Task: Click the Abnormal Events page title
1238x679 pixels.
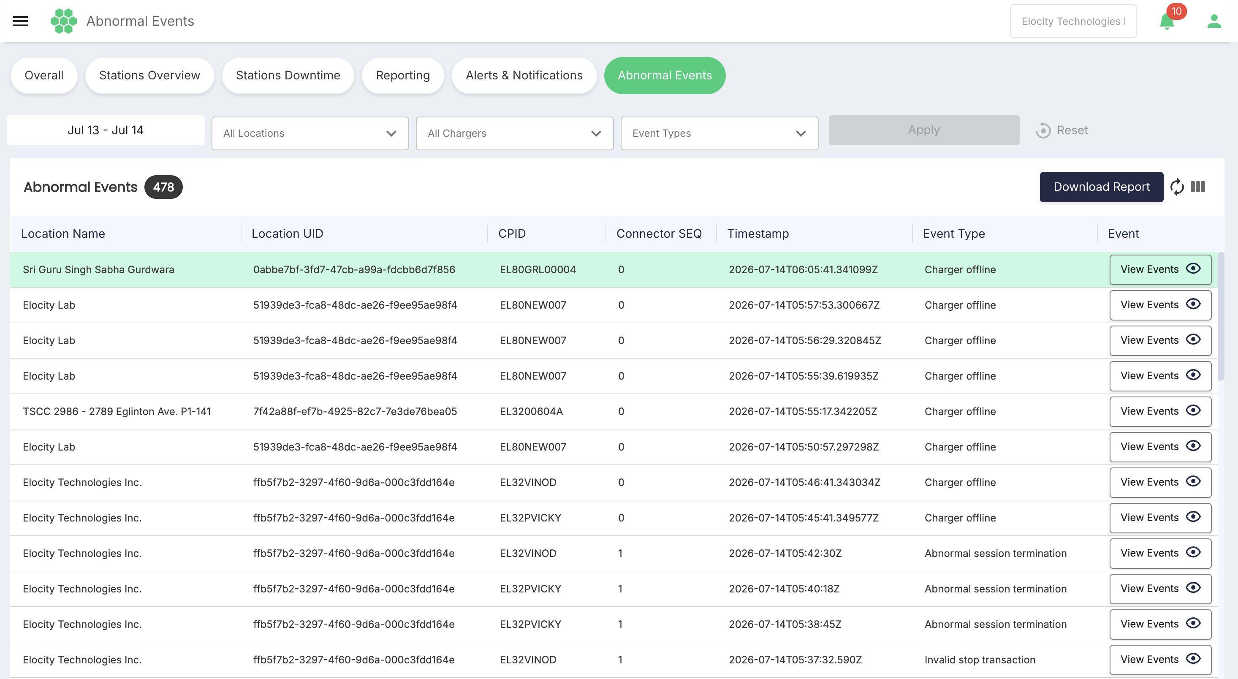Action: pos(140,21)
